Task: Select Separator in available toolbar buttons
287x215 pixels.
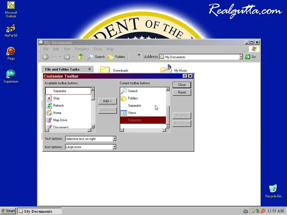Action: (x=68, y=91)
